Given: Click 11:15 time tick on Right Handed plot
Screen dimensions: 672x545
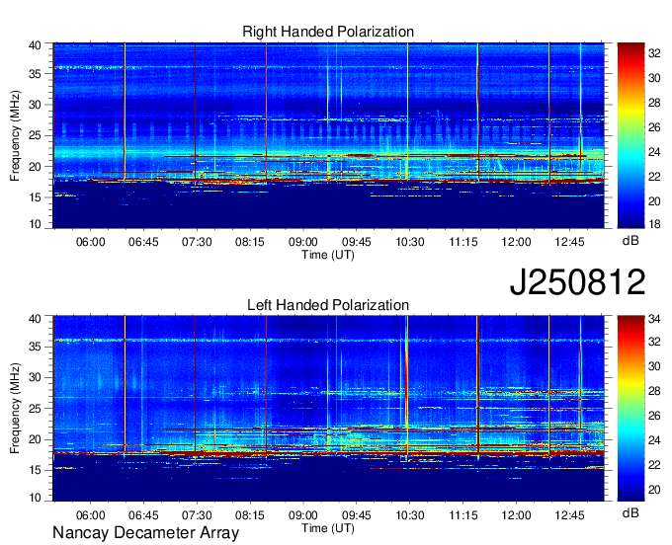Looking at the screenshot, I should (x=463, y=242).
